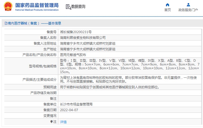The width and height of the screenshot is (203, 128).
Task: Click the 生产地址 address value
Action: [x=88, y=49]
